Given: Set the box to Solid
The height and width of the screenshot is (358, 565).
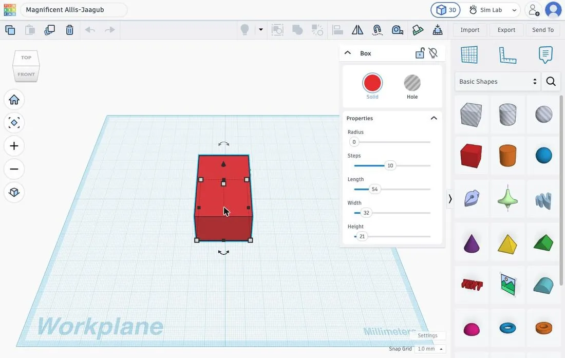Looking at the screenshot, I should [372, 83].
